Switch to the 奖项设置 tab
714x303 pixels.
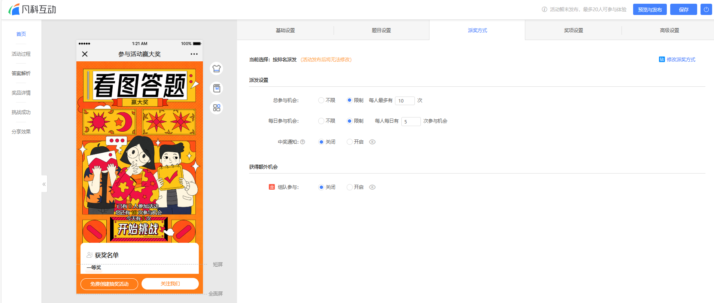(x=573, y=30)
